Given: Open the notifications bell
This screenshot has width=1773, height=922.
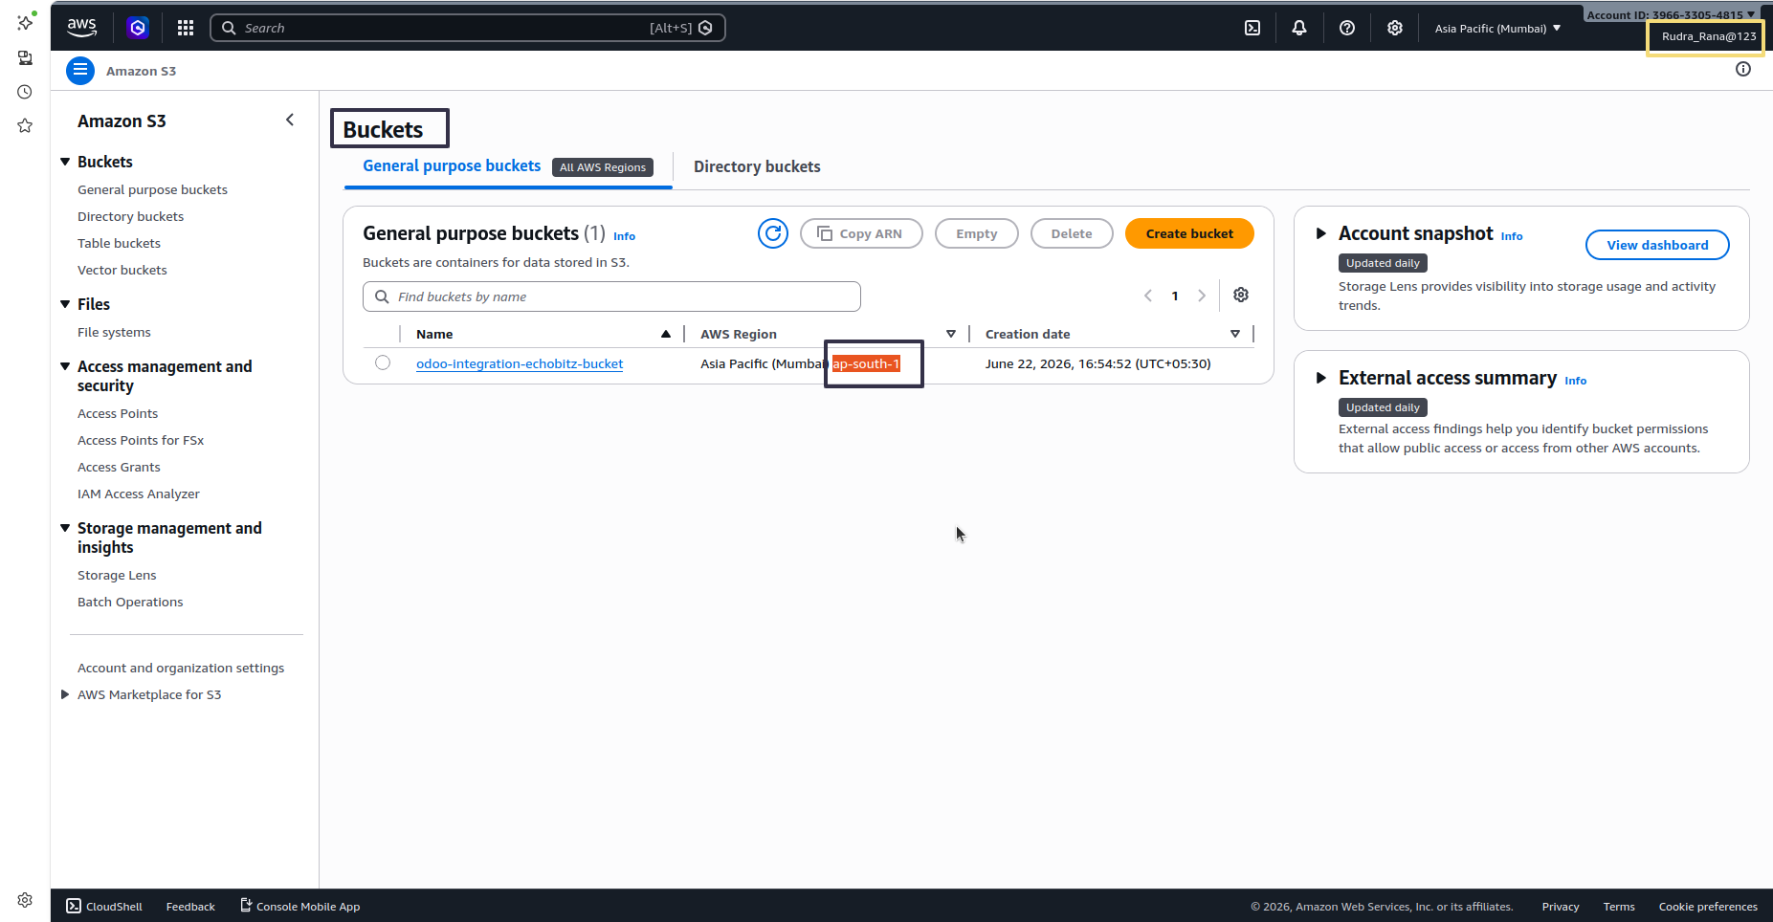Looking at the screenshot, I should 1299,28.
